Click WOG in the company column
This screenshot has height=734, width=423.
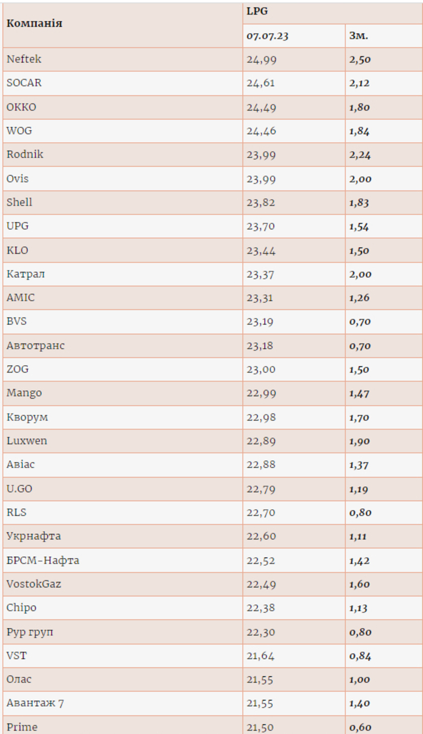click(19, 131)
